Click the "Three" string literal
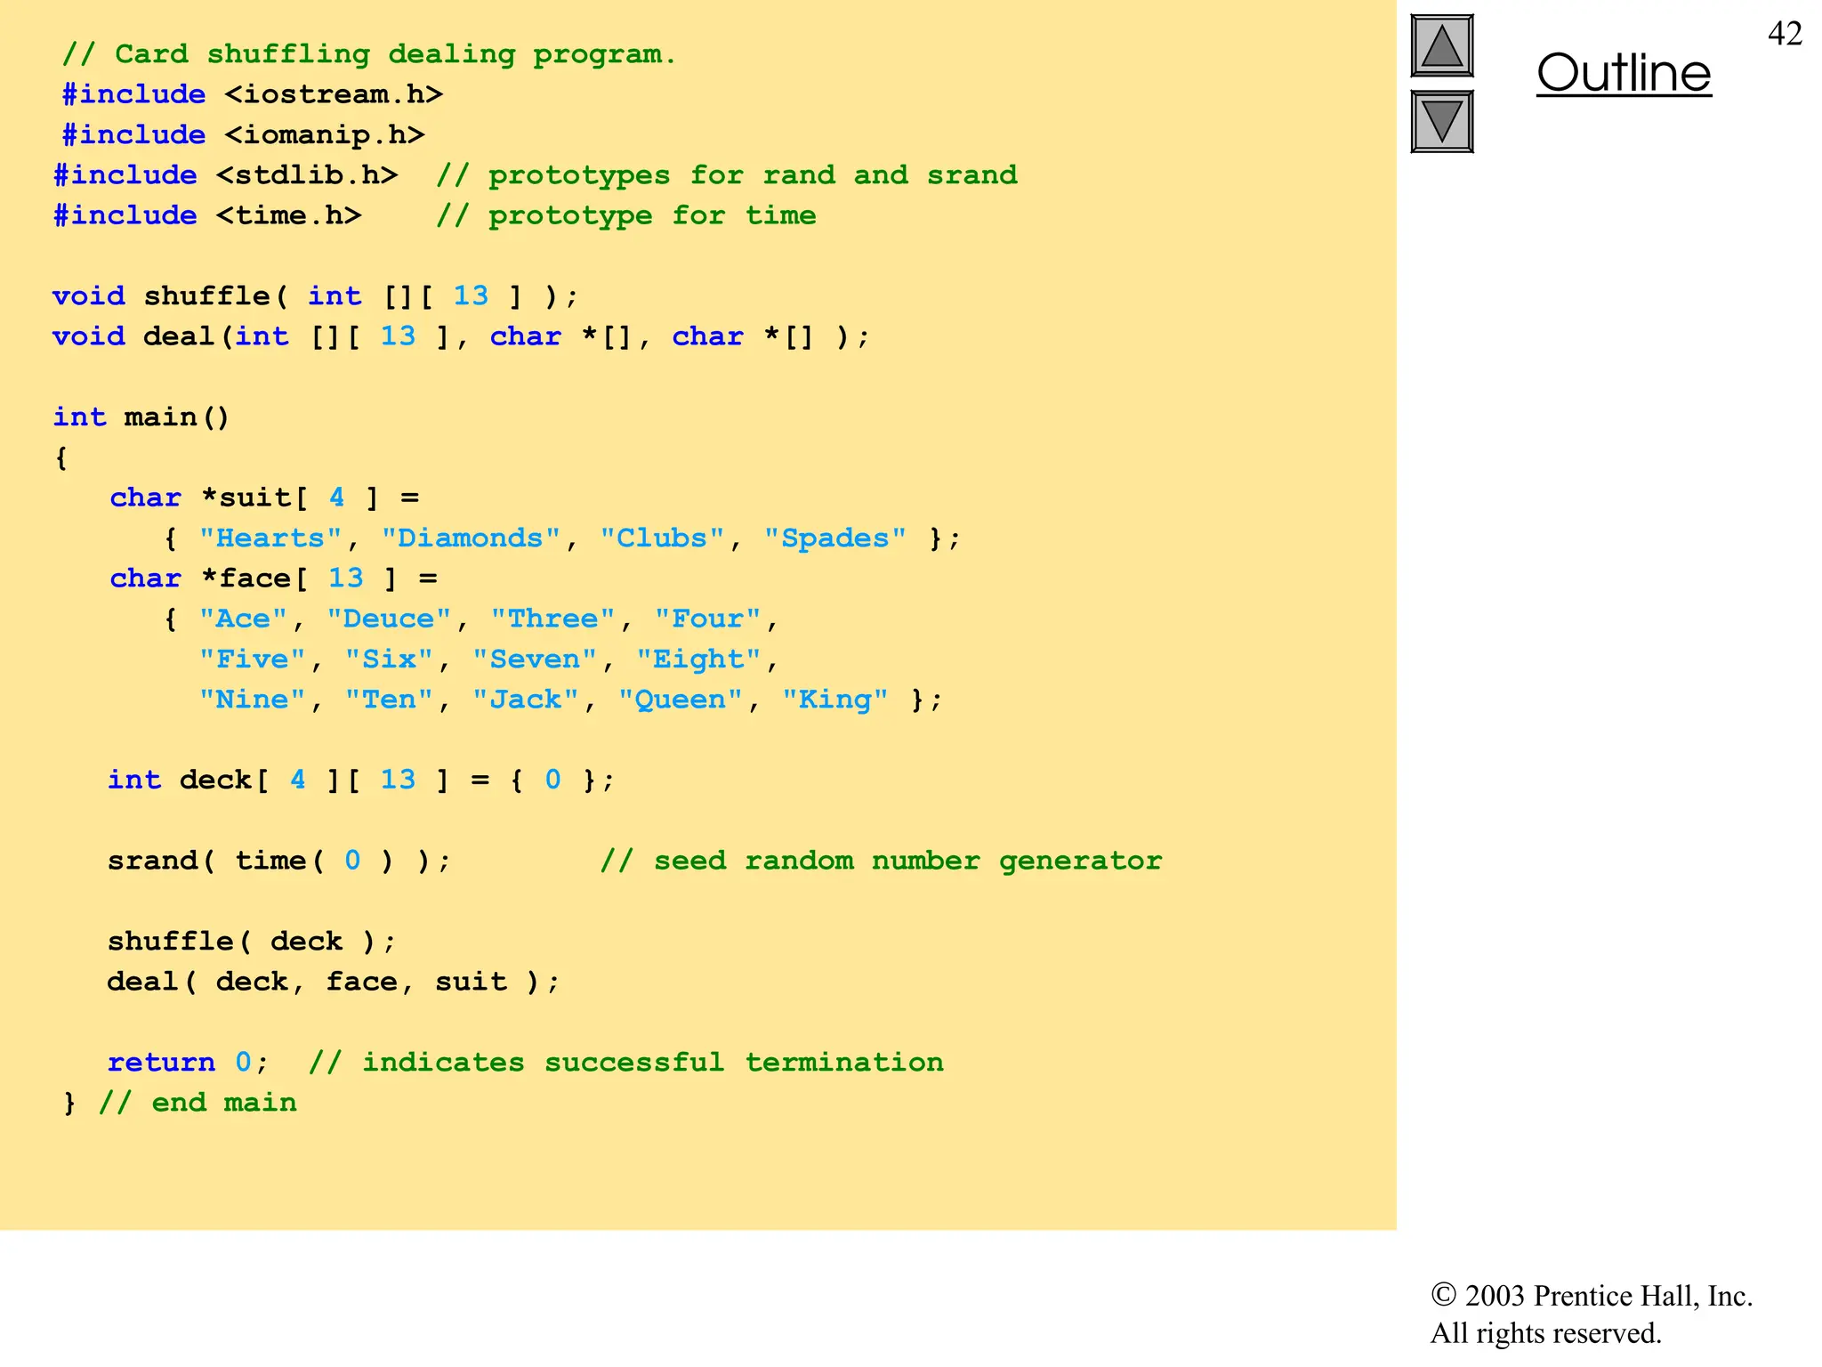The width and height of the screenshot is (1822, 1367). click(x=552, y=619)
